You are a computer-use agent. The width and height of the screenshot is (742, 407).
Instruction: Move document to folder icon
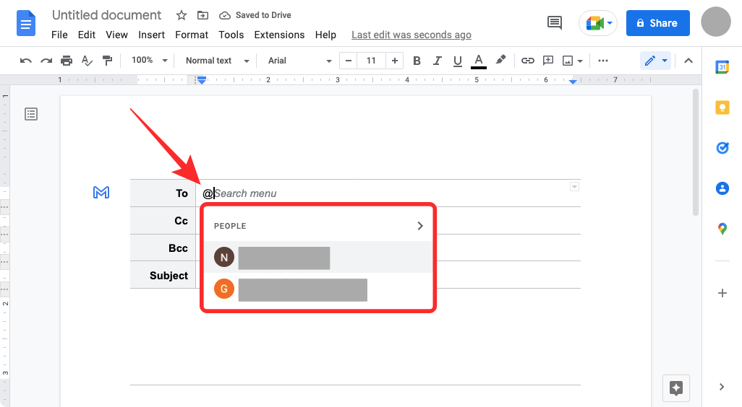coord(202,15)
